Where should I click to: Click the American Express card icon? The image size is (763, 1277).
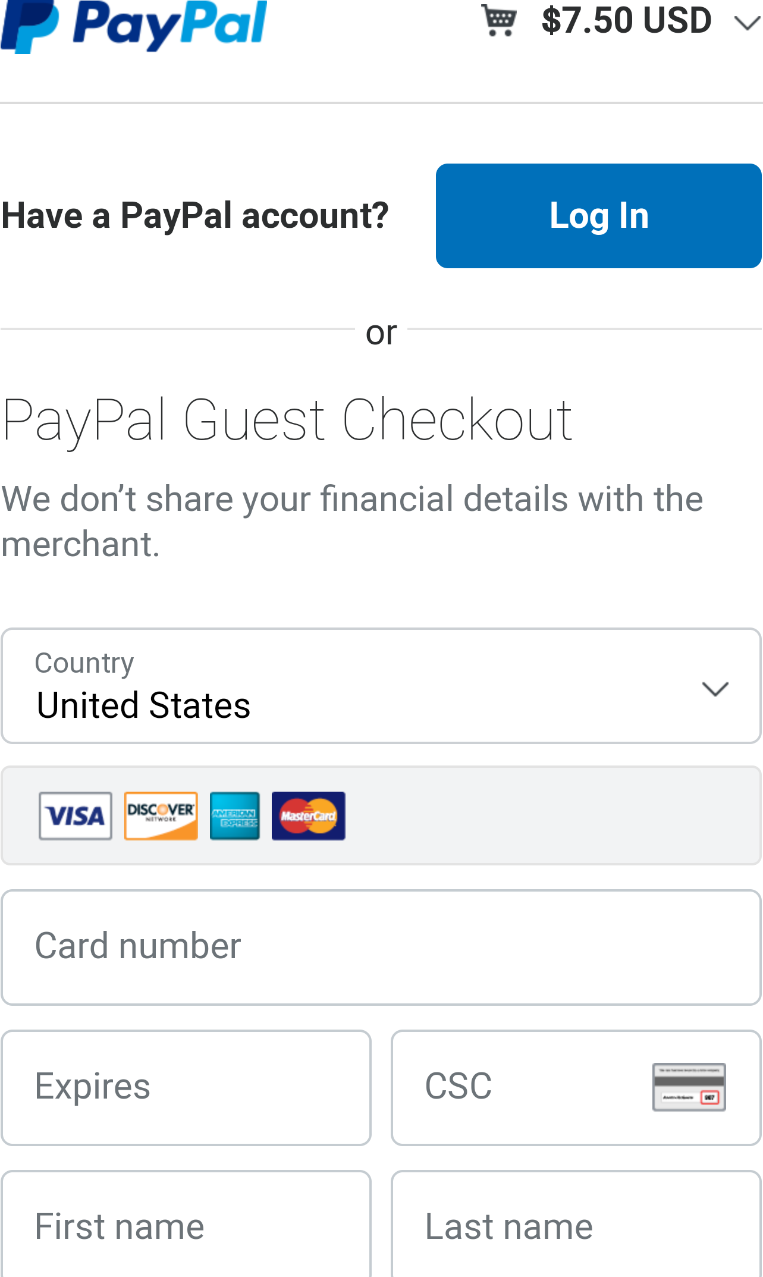click(235, 815)
